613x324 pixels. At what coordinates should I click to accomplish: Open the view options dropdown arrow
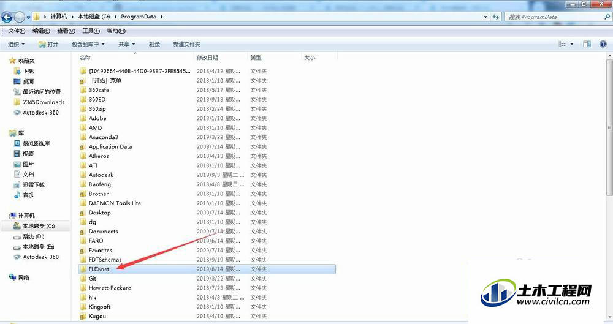(x=571, y=44)
